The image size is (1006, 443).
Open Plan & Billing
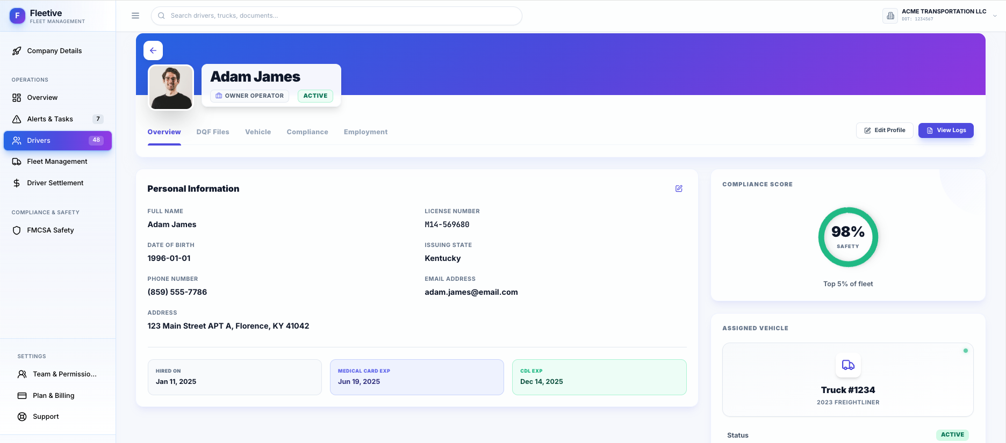coord(58,396)
